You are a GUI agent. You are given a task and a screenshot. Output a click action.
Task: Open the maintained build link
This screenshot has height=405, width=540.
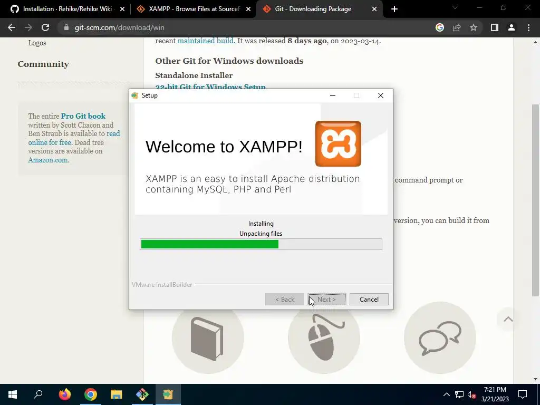(x=206, y=41)
